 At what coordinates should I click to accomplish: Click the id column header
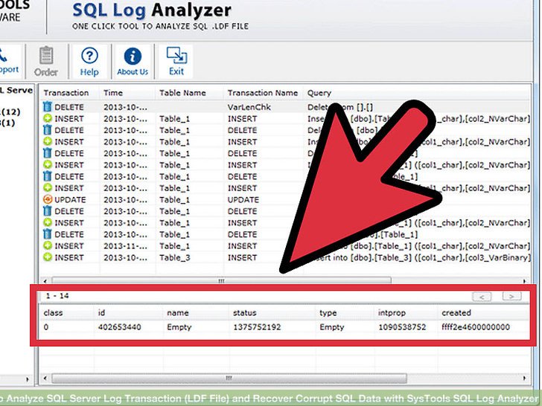pyautogui.click(x=101, y=313)
